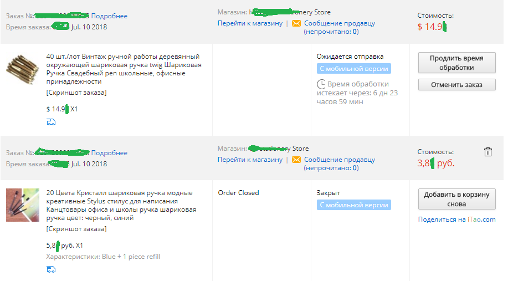
Task: Click the Добавить в корзину снова button
Action: click(x=457, y=199)
